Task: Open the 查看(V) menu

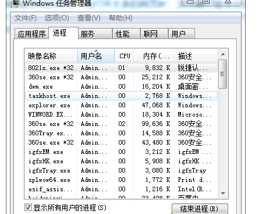Action: click(x=89, y=18)
